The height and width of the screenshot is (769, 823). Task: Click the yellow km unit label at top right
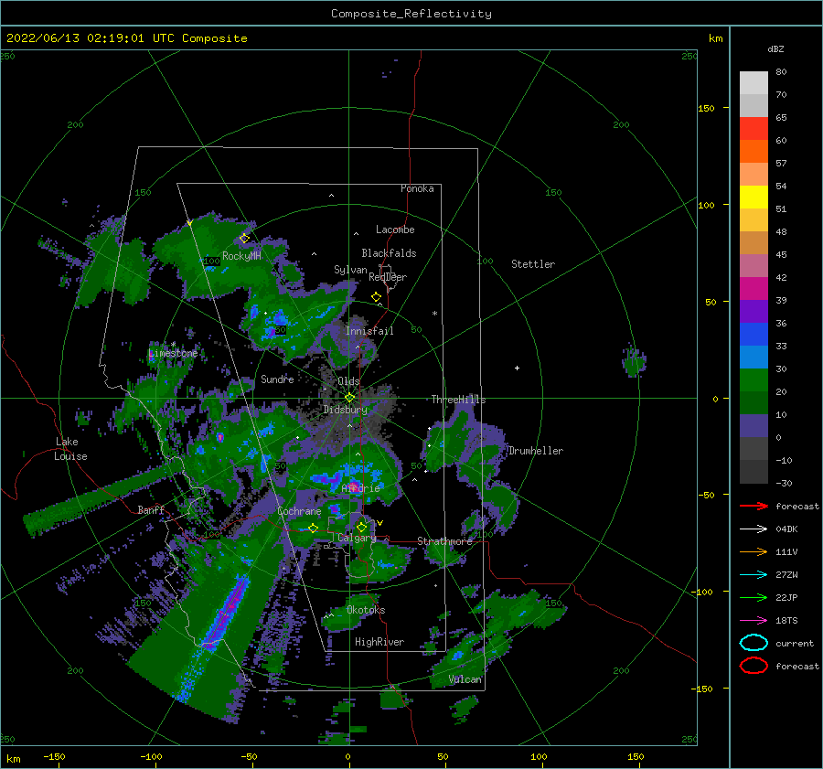coord(715,38)
